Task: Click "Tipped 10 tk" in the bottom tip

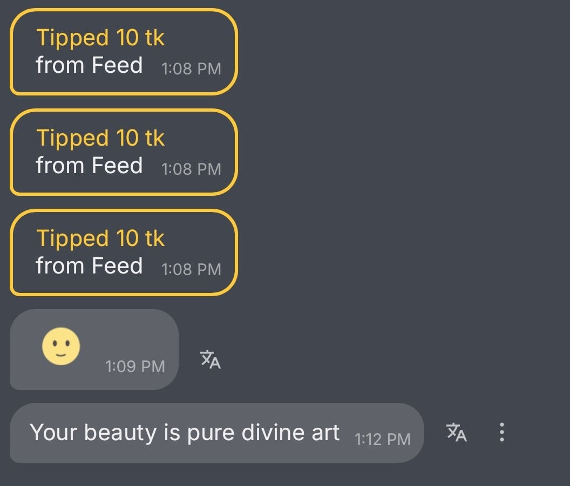Action: pos(100,238)
